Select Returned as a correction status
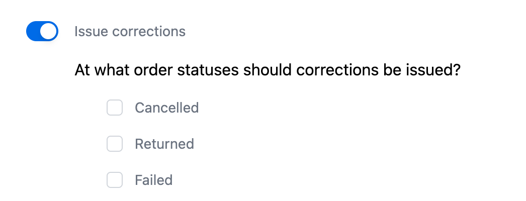Screen dimensions: 526x201 (x=115, y=144)
